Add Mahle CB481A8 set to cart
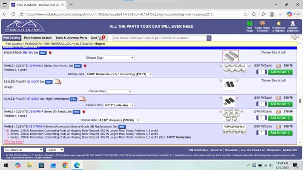The height and width of the screenshot is (170, 303). click(280, 72)
